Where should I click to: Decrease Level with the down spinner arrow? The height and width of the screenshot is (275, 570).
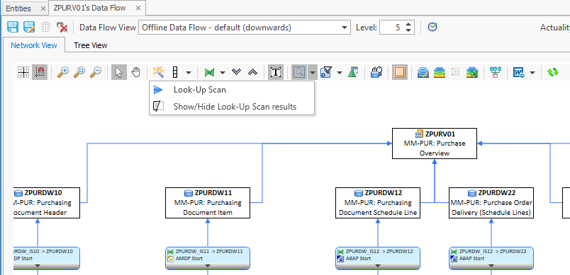(x=408, y=30)
